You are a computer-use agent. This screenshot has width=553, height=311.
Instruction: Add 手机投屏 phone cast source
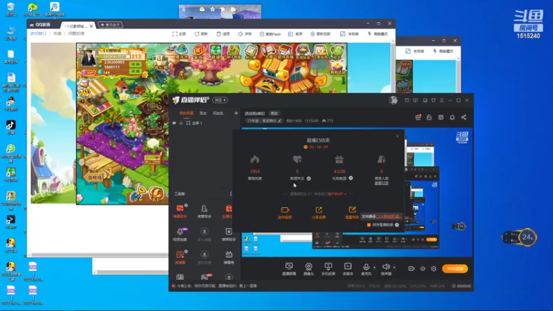[x=328, y=269]
